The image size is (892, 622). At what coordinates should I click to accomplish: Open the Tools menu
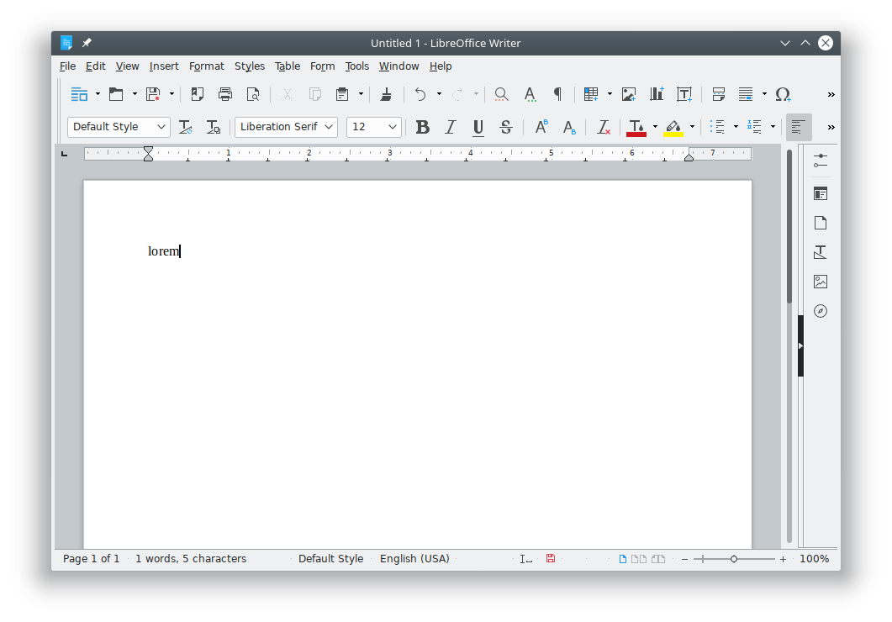pyautogui.click(x=356, y=66)
